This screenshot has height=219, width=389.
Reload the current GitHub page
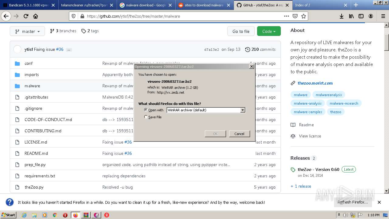pos(26,16)
